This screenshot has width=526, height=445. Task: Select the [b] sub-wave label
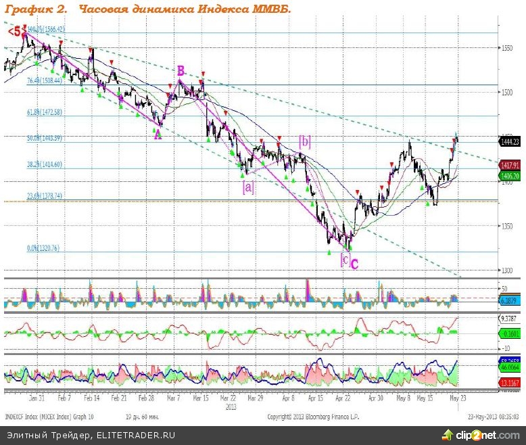tap(305, 141)
